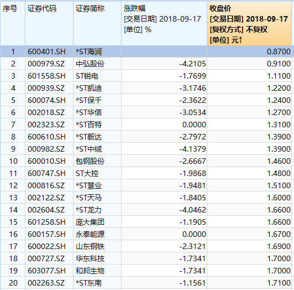Select stock code 600022.SH
294x290 pixels.
pyautogui.click(x=46, y=246)
